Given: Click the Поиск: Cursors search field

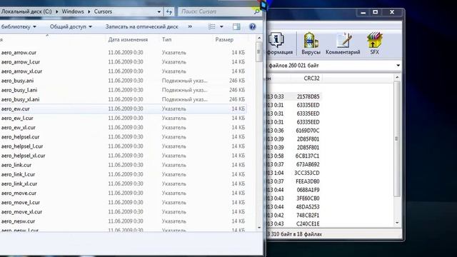Looking at the screenshot, I should coord(216,11).
